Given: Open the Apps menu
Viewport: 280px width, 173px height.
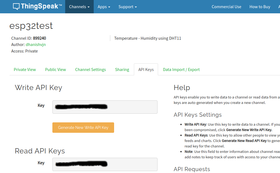Looking at the screenshot, I should pyautogui.click(x=102, y=7).
